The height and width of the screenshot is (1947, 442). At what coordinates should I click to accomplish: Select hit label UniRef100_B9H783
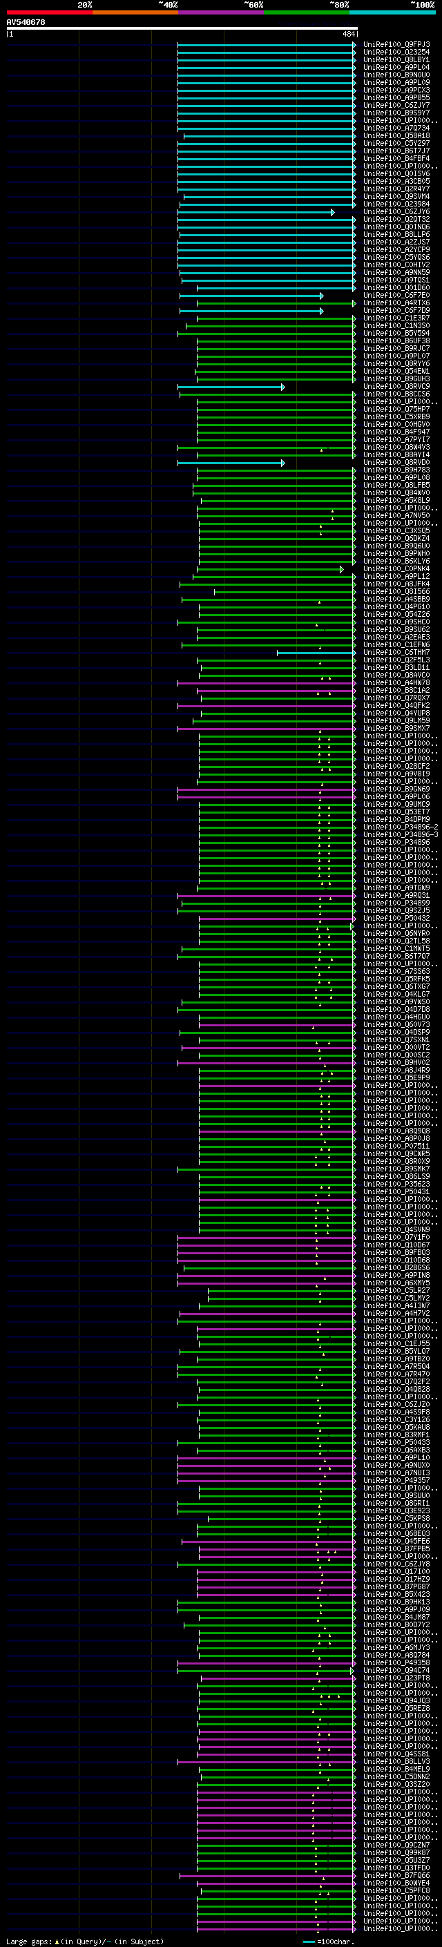point(396,470)
